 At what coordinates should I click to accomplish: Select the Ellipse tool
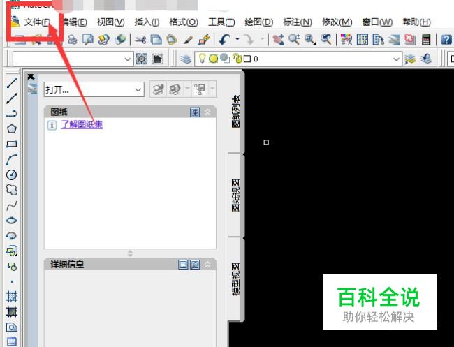12,221
